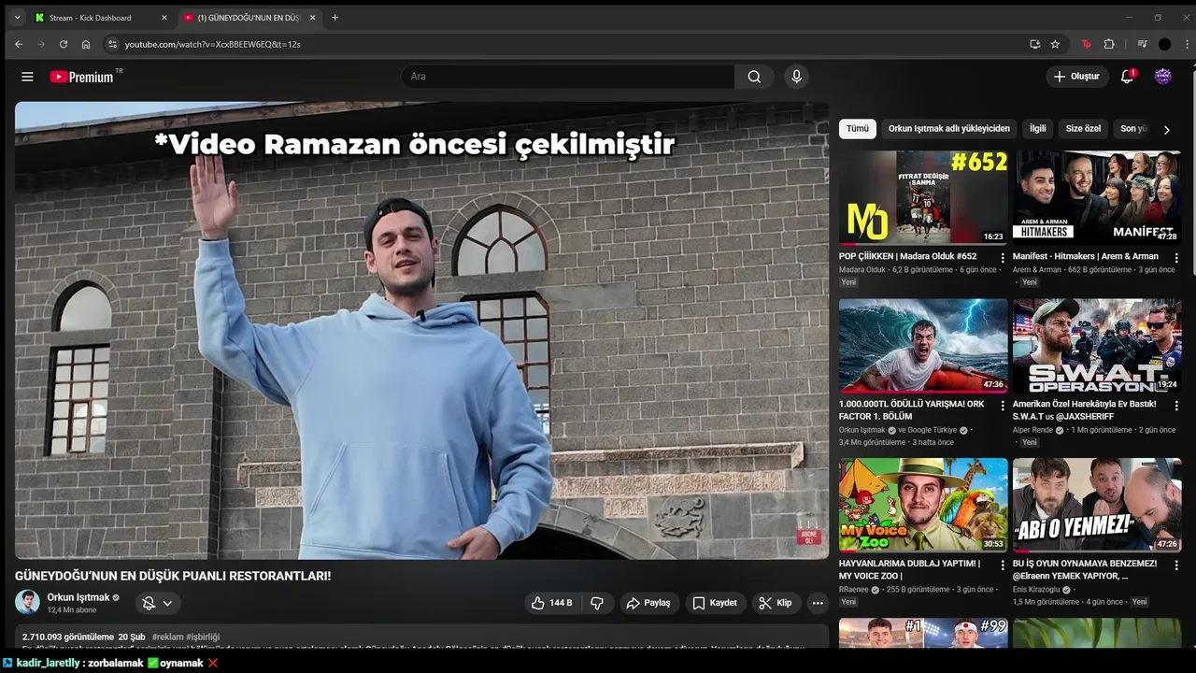This screenshot has width=1196, height=673.
Task: Open more actions three-dot button under video
Action: 818,603
